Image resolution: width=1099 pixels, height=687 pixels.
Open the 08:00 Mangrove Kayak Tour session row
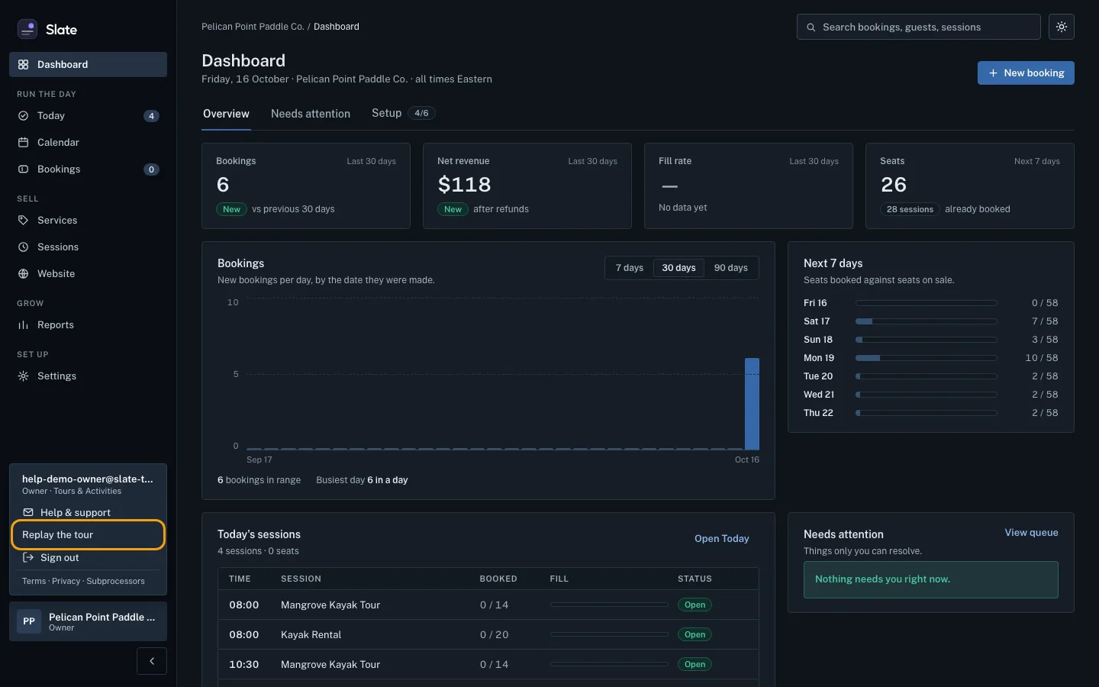(x=488, y=605)
